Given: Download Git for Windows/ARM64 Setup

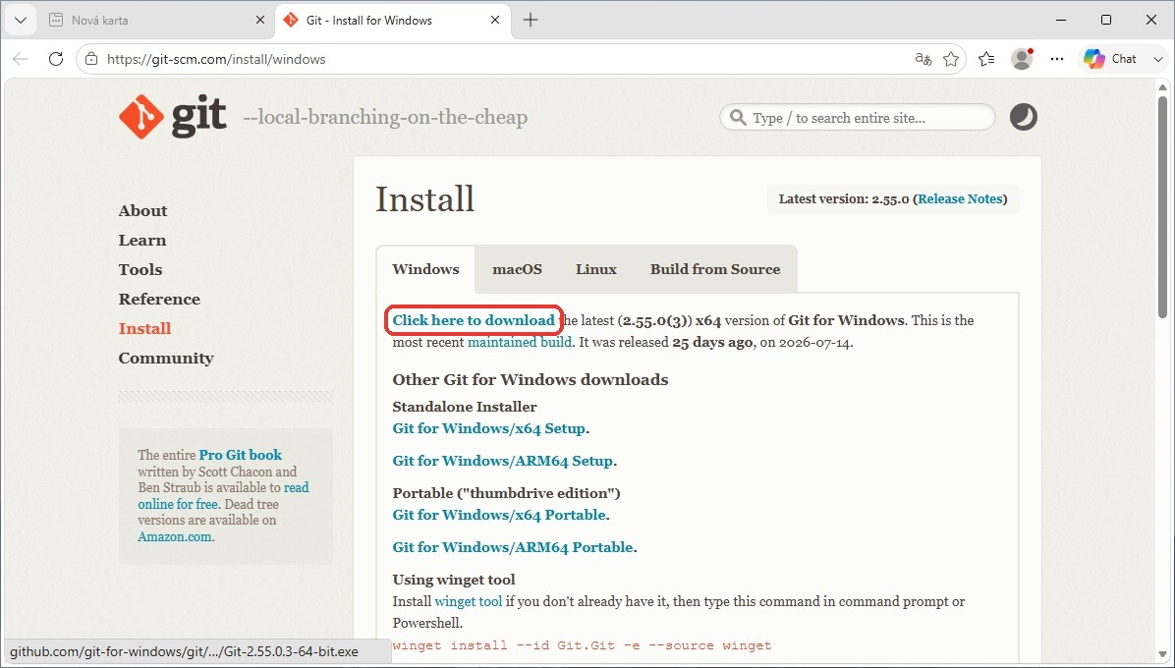Looking at the screenshot, I should tap(503, 462).
